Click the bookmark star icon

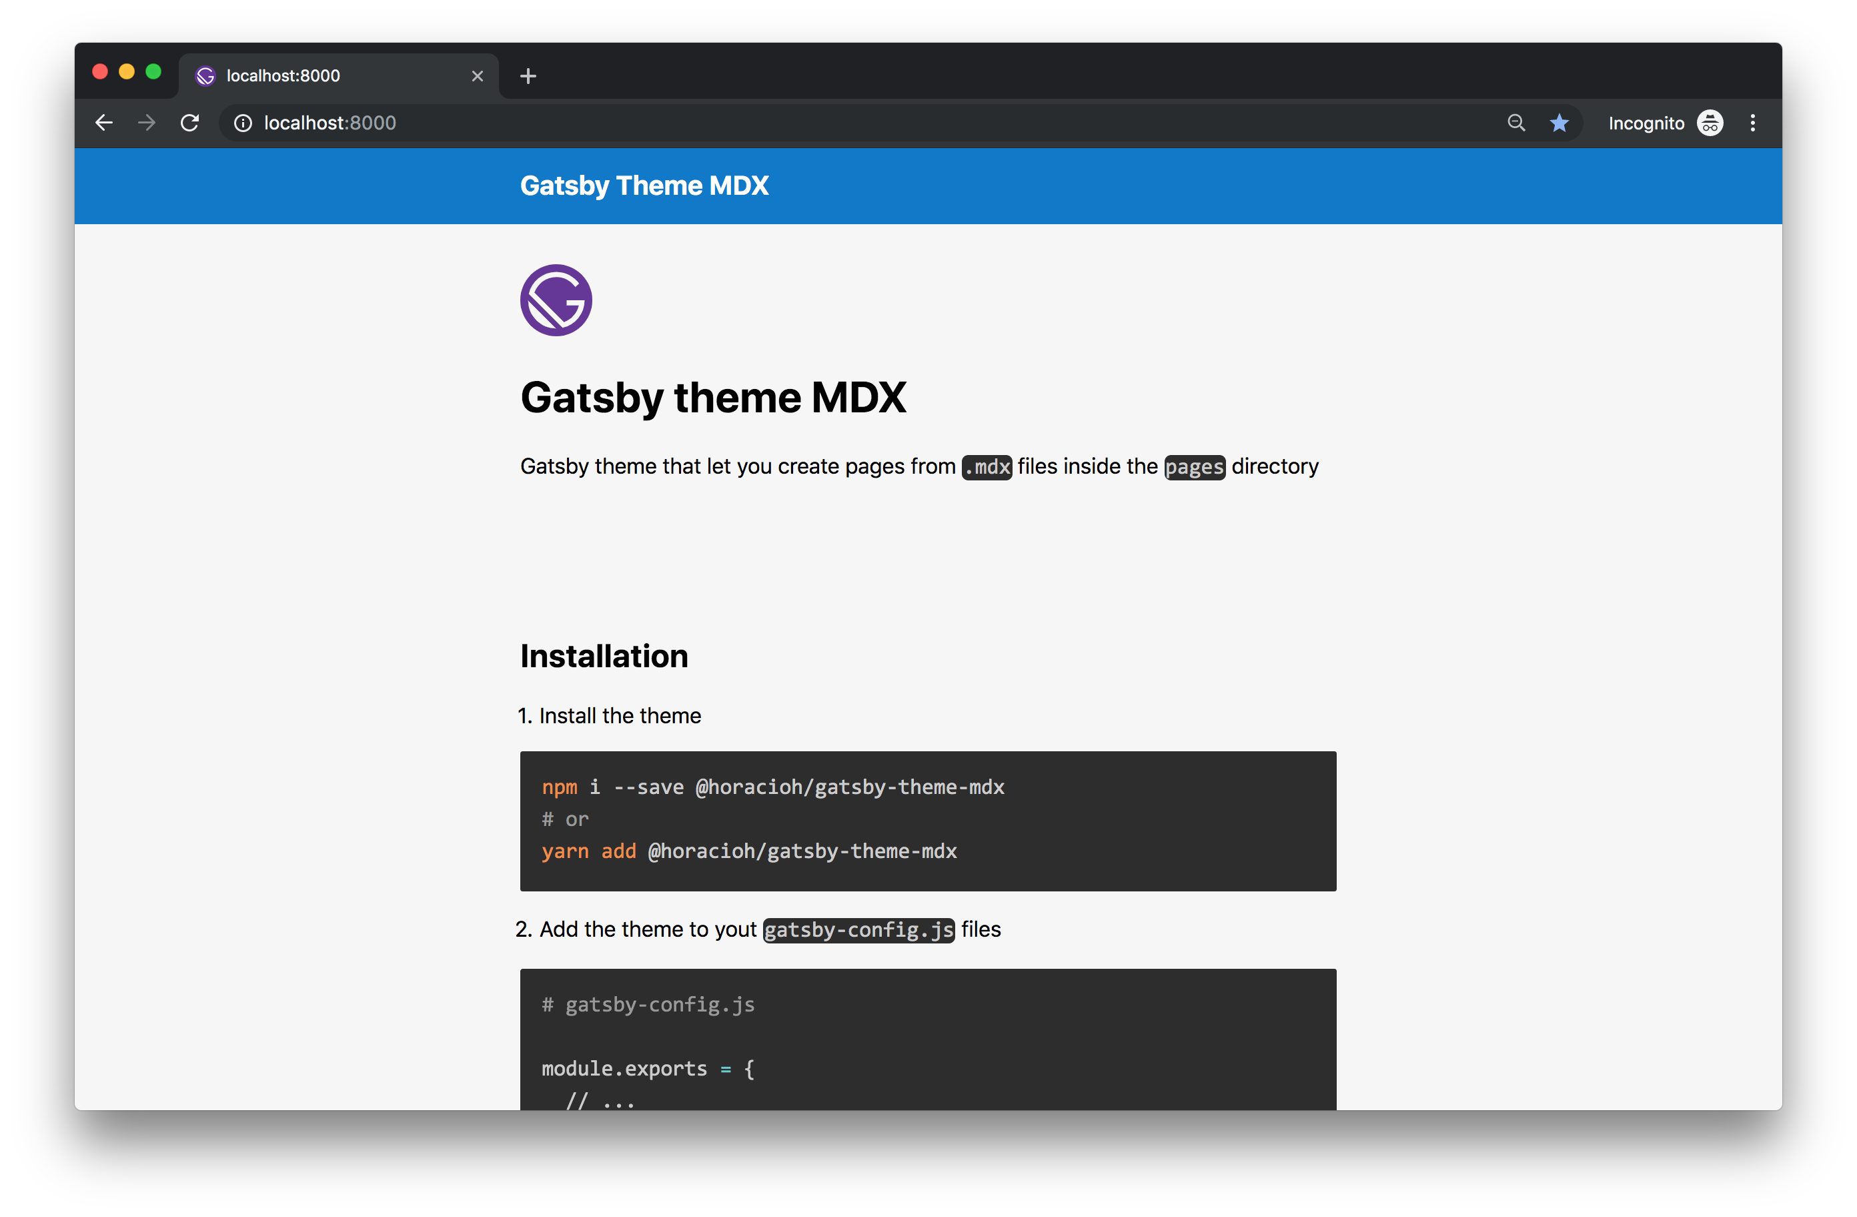coord(1559,123)
